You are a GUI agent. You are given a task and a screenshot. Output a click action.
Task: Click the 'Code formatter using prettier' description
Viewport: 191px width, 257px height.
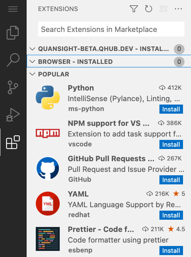118,240
